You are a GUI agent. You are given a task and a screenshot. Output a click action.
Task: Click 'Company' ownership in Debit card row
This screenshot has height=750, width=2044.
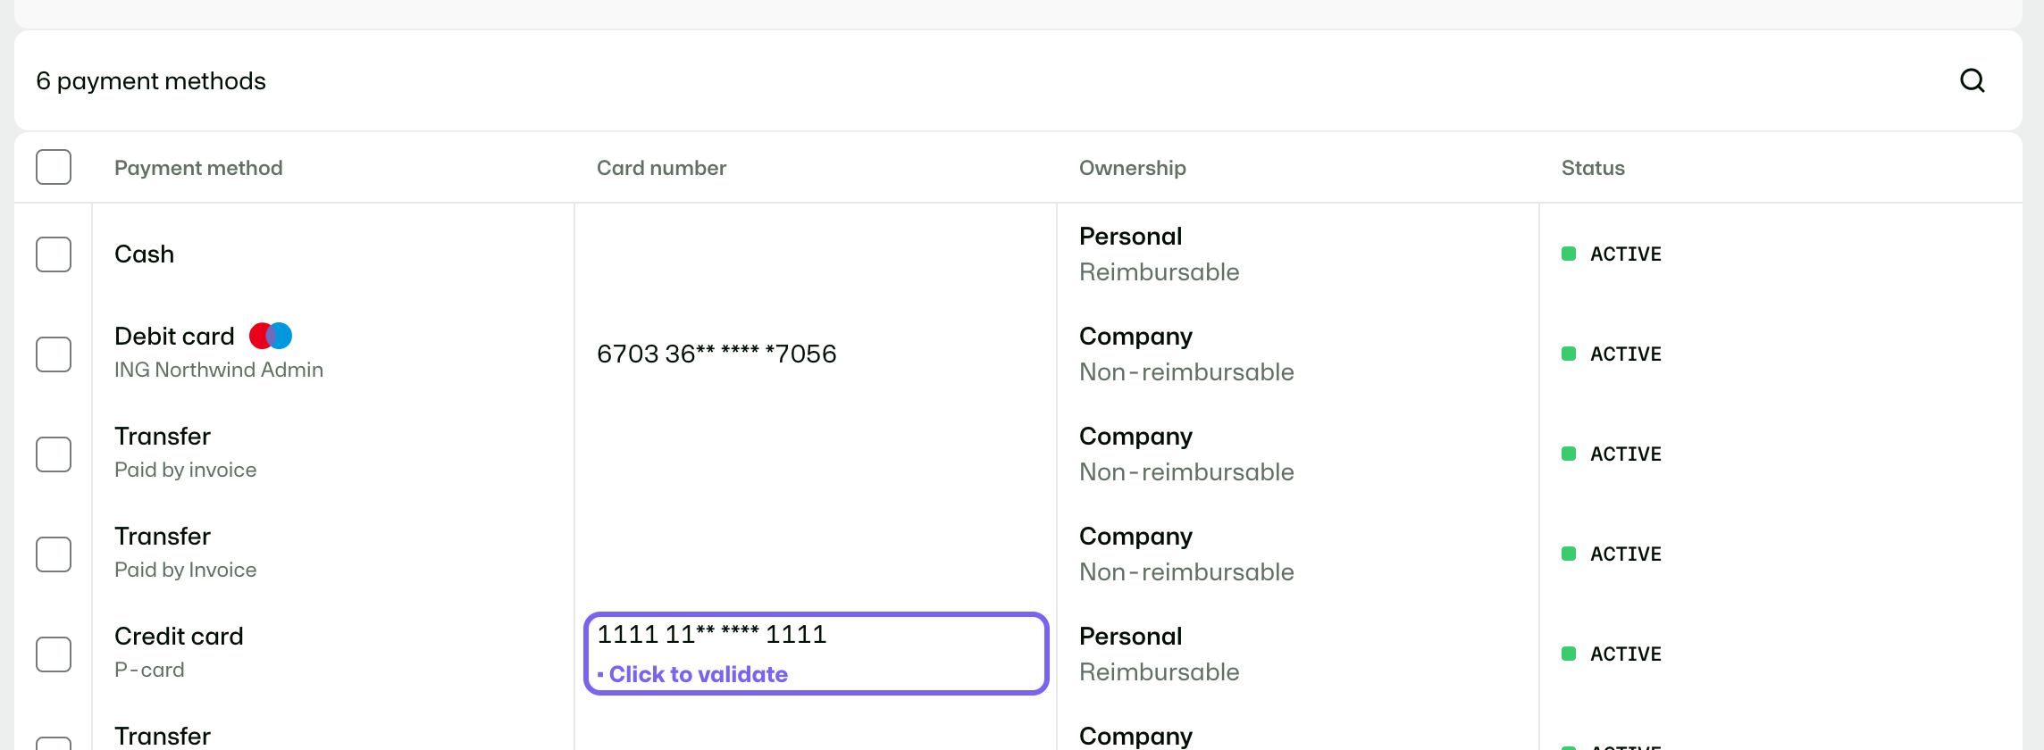[1135, 337]
